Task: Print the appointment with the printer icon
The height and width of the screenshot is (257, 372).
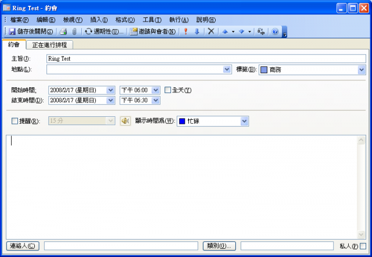Action: tap(63, 31)
